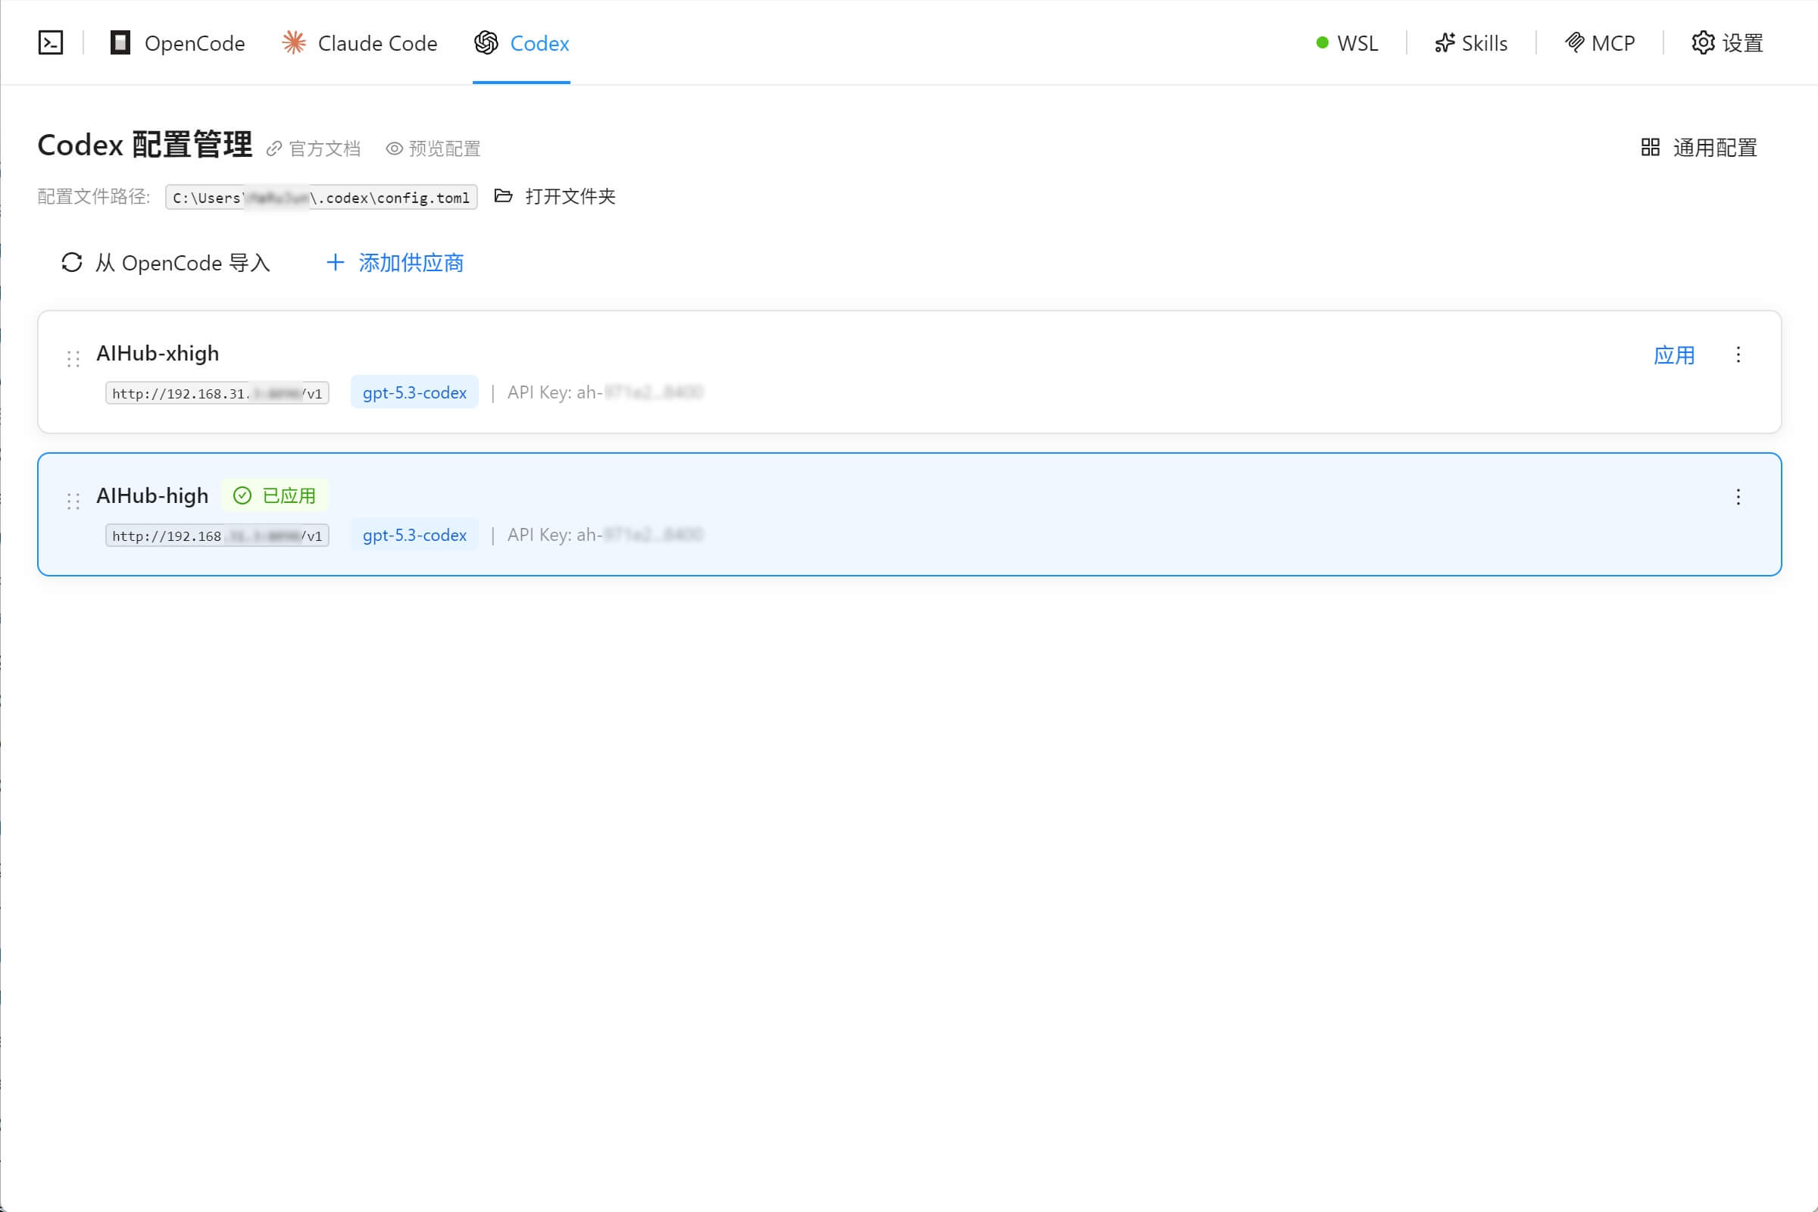Screen dimensions: 1818x1212
Task: Click the Codex 配置管理 heading
Action: 145,145
